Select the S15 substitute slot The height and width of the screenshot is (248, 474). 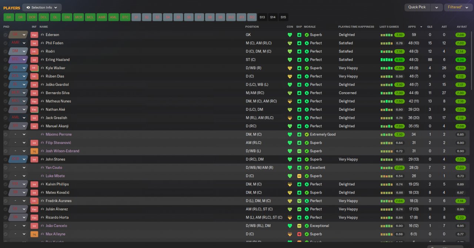pos(283,17)
